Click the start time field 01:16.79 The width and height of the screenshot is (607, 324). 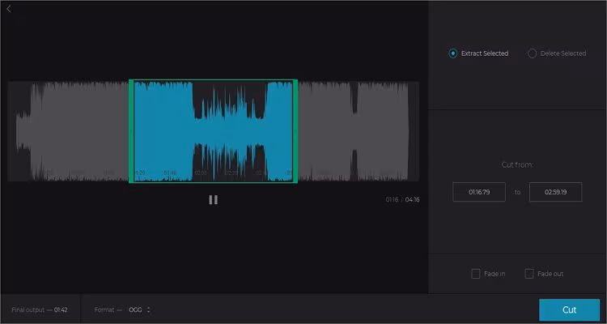(x=479, y=192)
